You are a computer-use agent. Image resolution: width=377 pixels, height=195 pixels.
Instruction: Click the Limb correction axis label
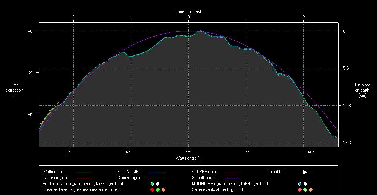point(14,90)
